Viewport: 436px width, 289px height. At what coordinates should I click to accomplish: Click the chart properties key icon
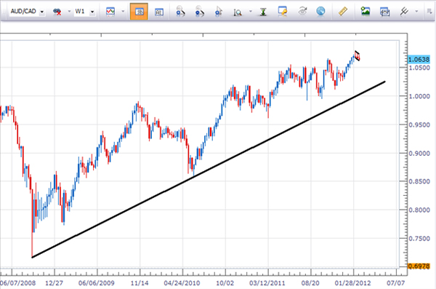(x=282, y=12)
